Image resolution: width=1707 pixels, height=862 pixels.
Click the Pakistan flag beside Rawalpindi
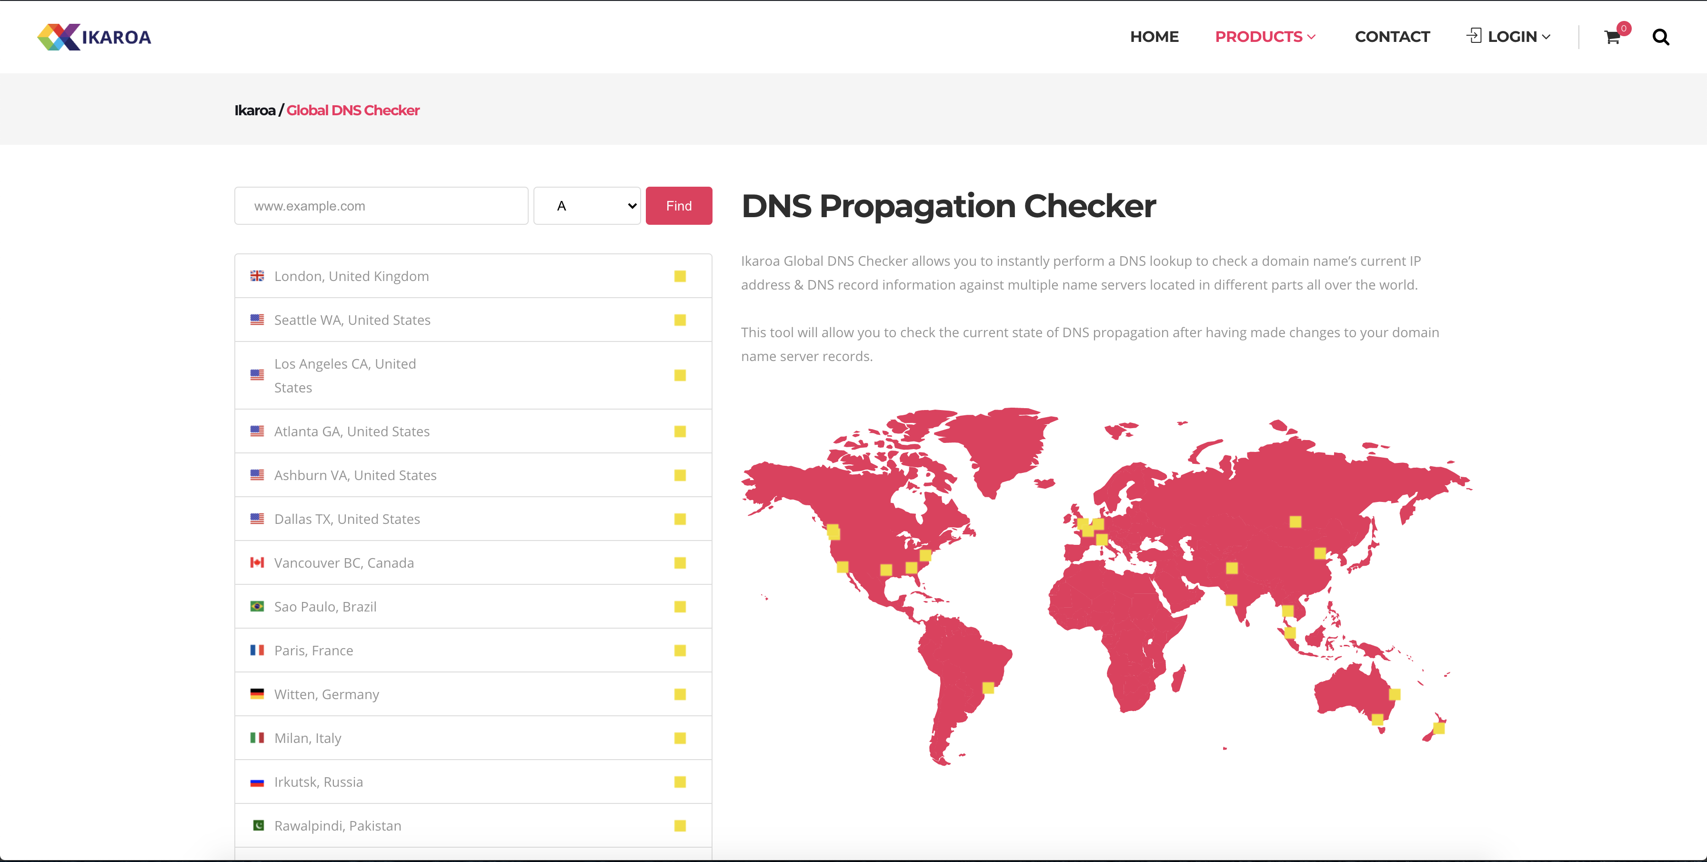pos(259,825)
